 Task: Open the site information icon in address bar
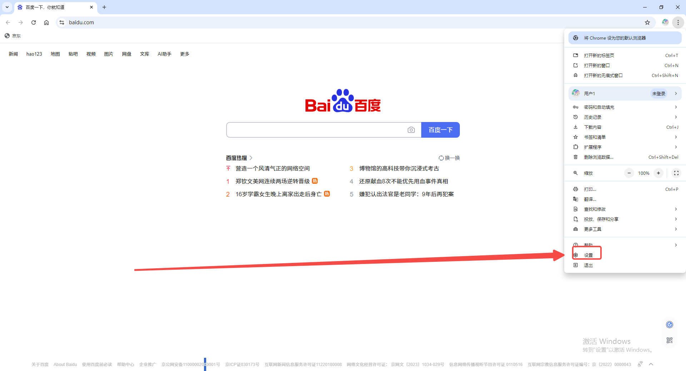point(62,22)
